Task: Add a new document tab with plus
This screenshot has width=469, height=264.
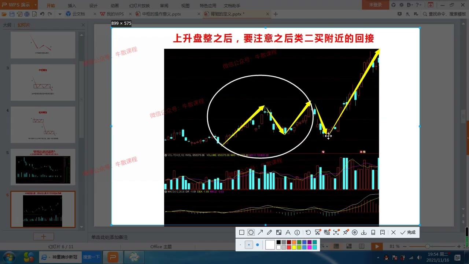Action: (x=276, y=14)
